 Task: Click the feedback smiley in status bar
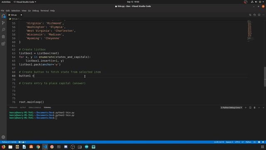[259, 142]
